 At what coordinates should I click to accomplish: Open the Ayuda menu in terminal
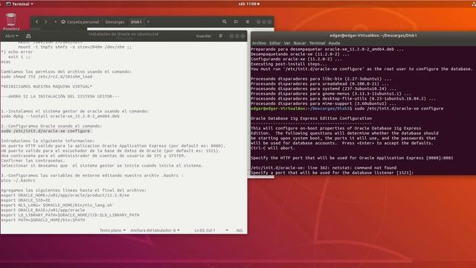[334, 43]
